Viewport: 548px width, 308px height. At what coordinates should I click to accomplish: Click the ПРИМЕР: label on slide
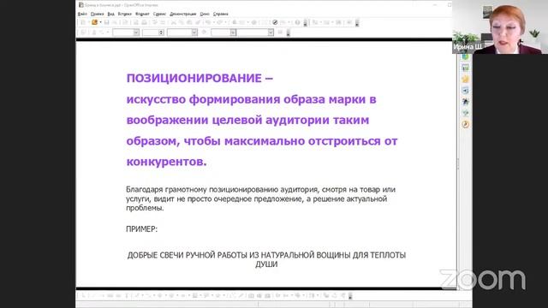[x=141, y=229]
